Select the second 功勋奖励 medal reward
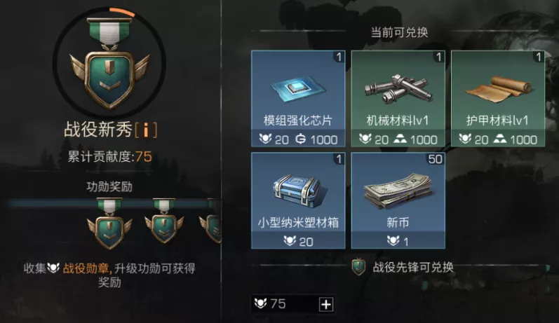The width and height of the screenshot is (559, 323). (164, 221)
